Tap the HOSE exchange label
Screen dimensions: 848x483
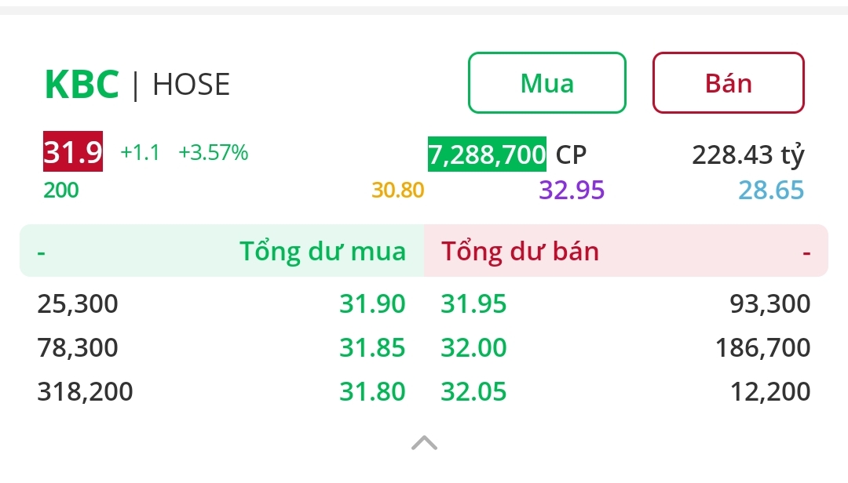click(191, 85)
